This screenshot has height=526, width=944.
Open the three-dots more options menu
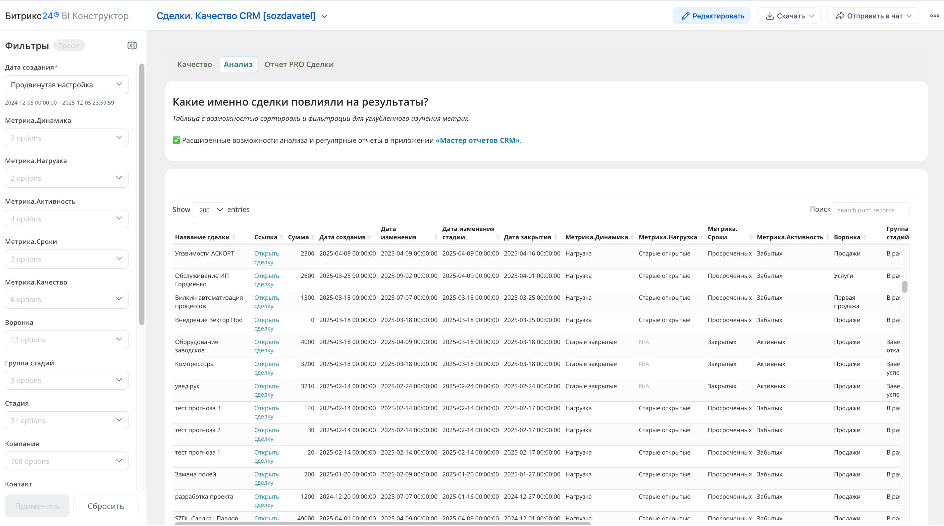click(x=935, y=16)
